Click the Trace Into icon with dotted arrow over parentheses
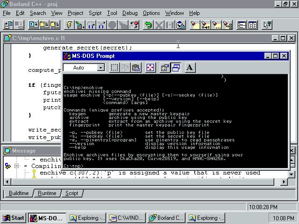This screenshot has width=299, height=224. pyautogui.click(x=102, y=25)
